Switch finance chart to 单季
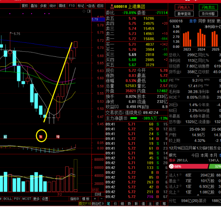 tap(193, 21)
